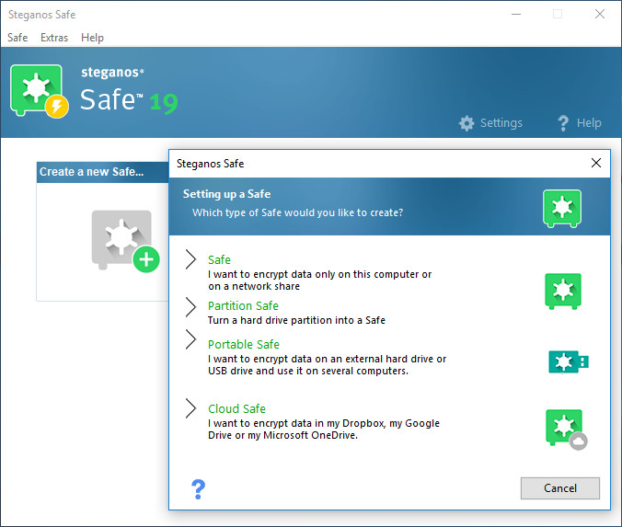Click the arrow next to Cloud Safe
Image resolution: width=622 pixels, height=527 pixels.
click(190, 408)
